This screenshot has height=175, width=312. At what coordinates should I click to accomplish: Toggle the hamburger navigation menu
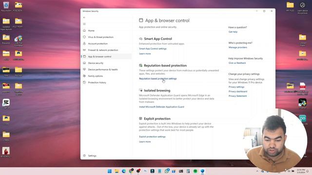point(84,24)
